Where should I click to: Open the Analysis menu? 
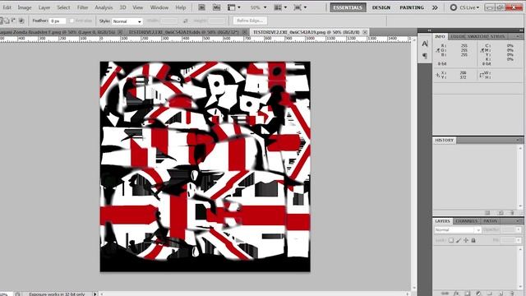pos(104,7)
